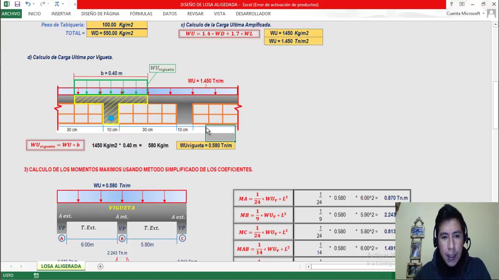Switch to the INSERTAR tab
Viewport: 499px width, 280px height.
tap(61, 14)
